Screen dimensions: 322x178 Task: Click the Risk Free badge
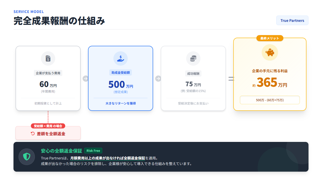[93, 151]
